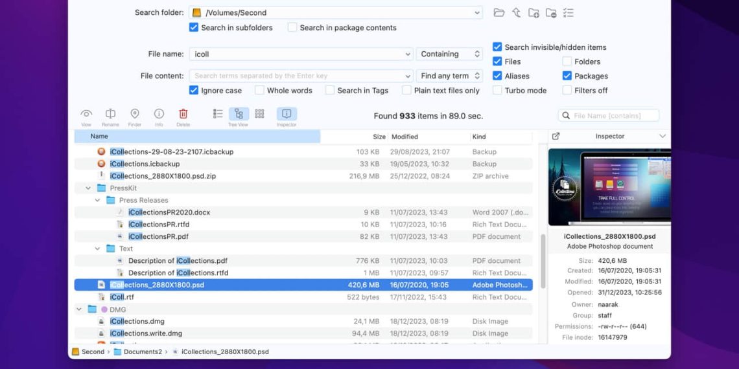Enable the Turbo mode checkbox
The image size is (739, 369).
pos(497,91)
